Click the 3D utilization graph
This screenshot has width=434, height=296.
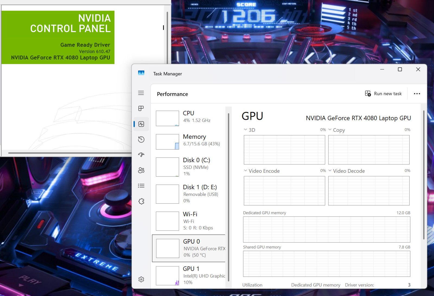(x=284, y=150)
